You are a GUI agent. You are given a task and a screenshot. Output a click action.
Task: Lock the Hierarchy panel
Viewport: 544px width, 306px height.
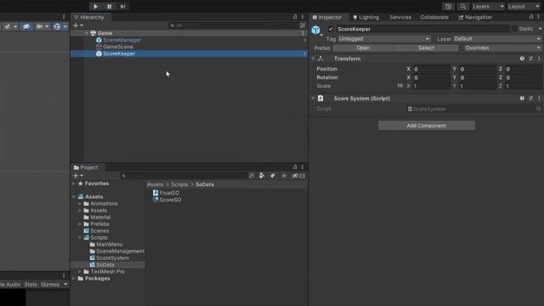[295, 17]
